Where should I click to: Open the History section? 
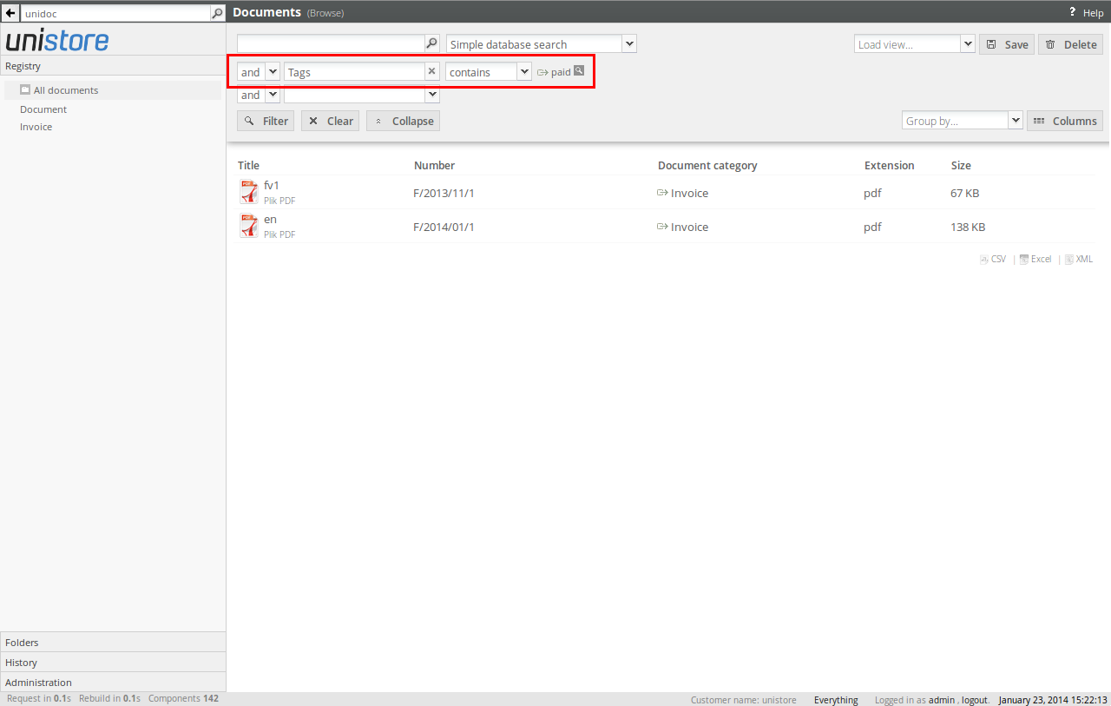(x=113, y=663)
